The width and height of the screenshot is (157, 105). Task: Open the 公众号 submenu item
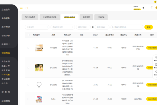[x=4, y=83]
